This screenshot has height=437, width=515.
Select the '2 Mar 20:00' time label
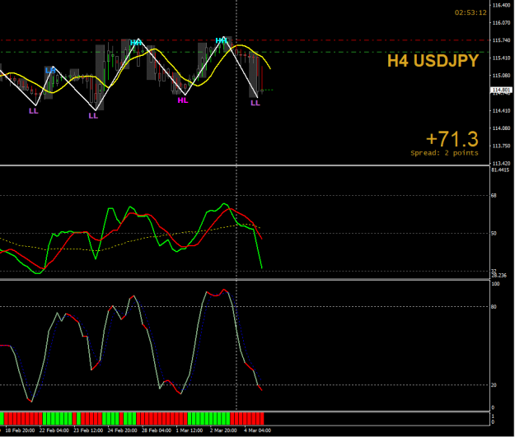(223, 430)
